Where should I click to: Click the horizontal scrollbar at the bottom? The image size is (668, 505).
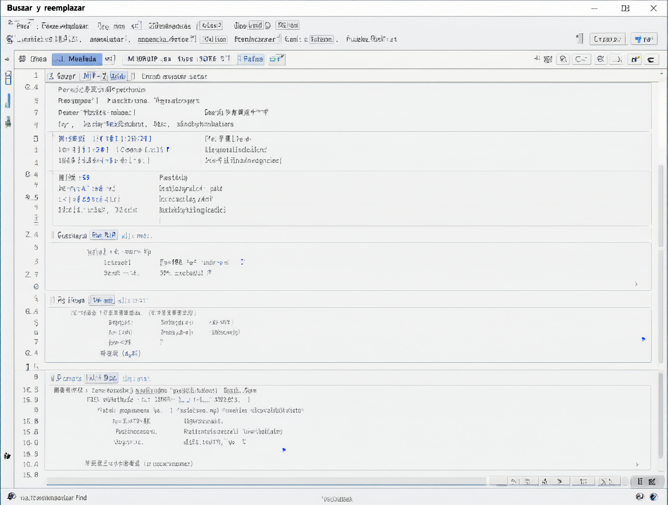click(266, 482)
